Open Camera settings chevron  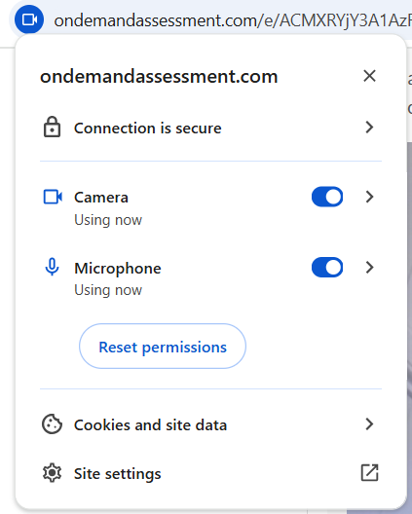[x=370, y=197]
